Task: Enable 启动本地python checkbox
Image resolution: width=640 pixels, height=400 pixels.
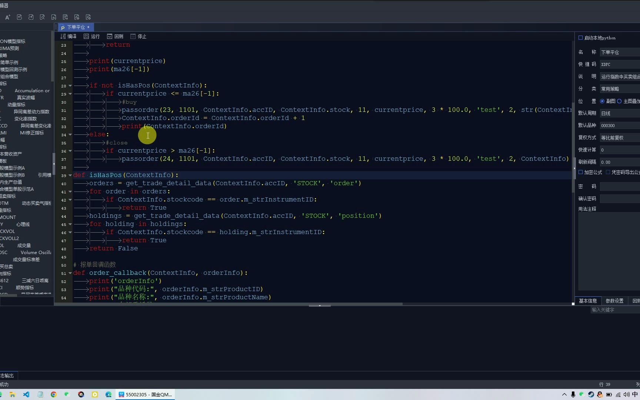Action: pos(581,38)
